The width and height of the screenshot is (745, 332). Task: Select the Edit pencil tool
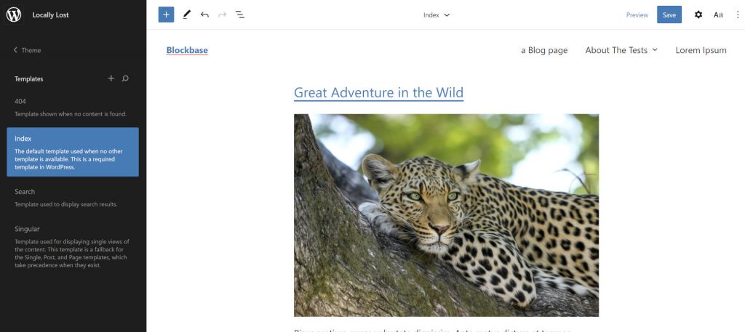(x=187, y=15)
